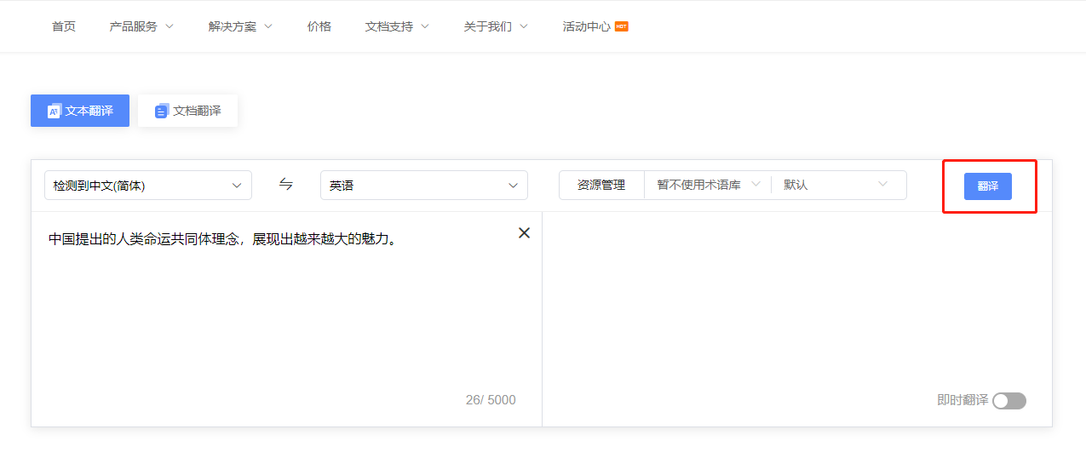Expand the 默认 dropdown
Image resolution: width=1086 pixels, height=475 pixels.
point(836,185)
